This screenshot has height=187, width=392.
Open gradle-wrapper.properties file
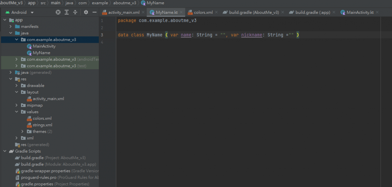tap(60, 171)
